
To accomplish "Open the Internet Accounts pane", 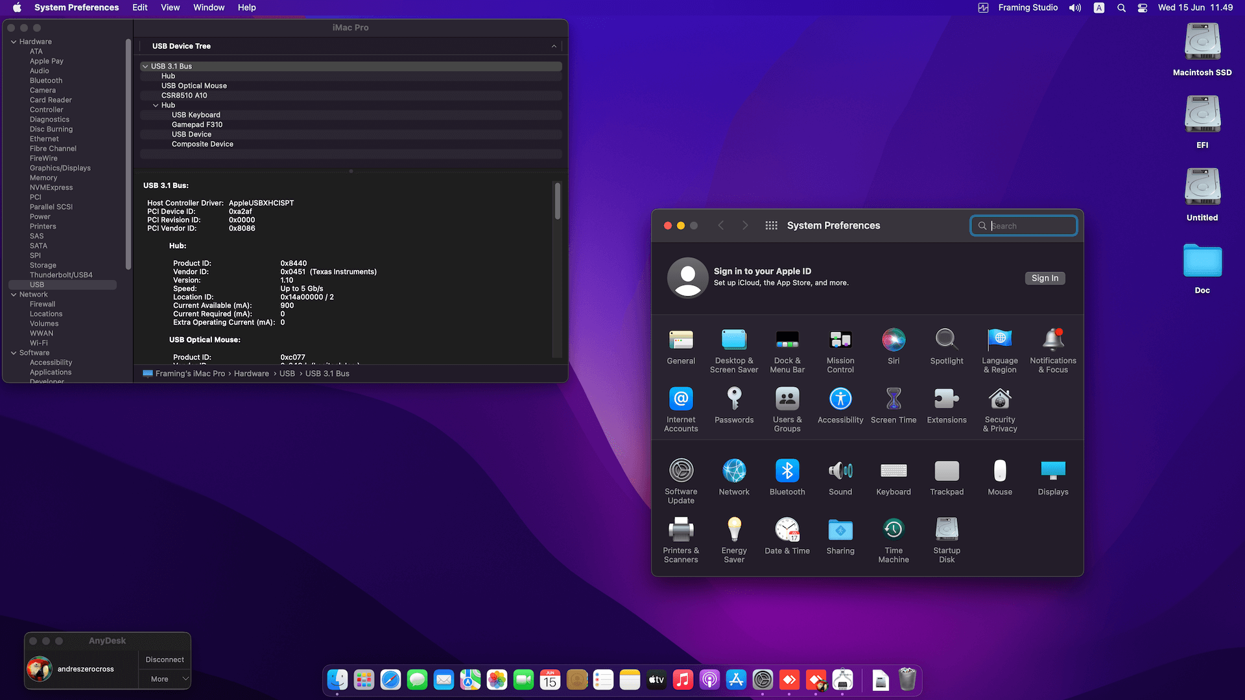I will [681, 399].
